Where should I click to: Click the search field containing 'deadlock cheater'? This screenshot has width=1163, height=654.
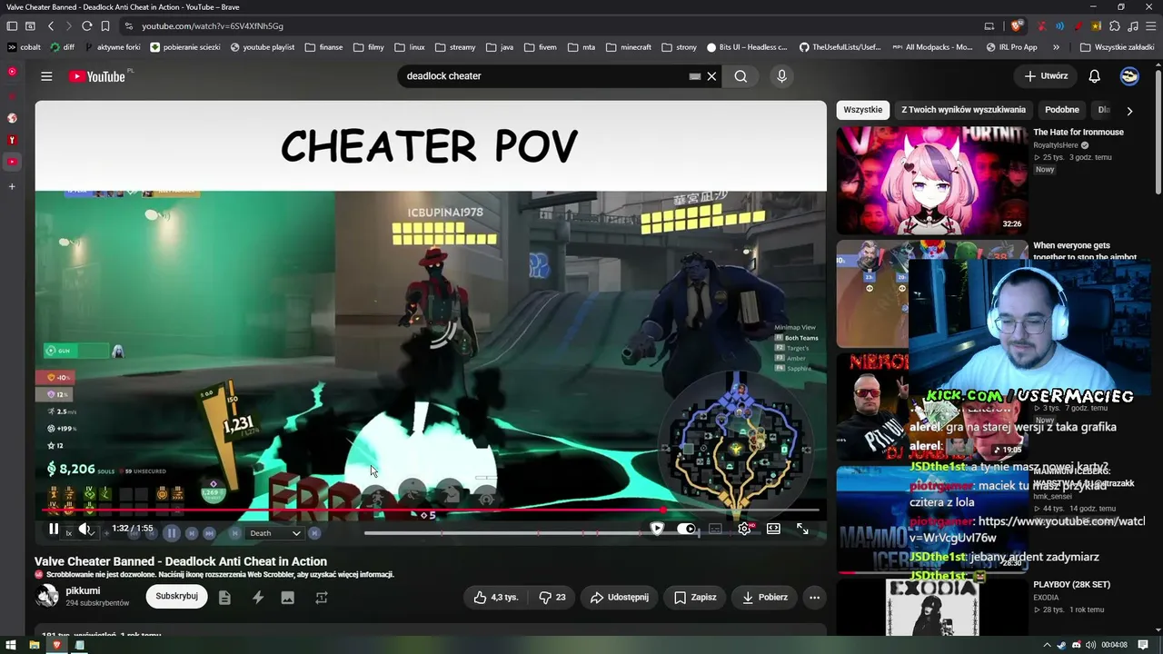point(543,76)
